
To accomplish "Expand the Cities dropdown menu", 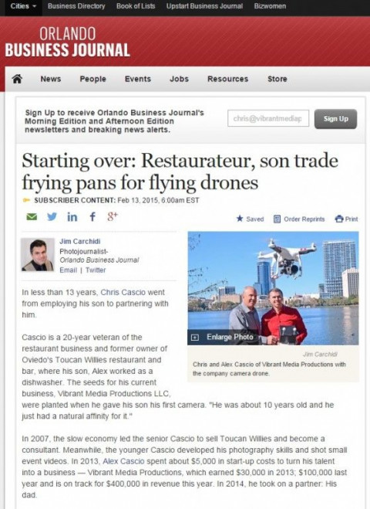I will (23, 6).
